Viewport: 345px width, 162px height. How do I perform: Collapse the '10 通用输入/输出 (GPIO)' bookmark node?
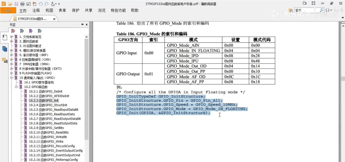[11, 78]
